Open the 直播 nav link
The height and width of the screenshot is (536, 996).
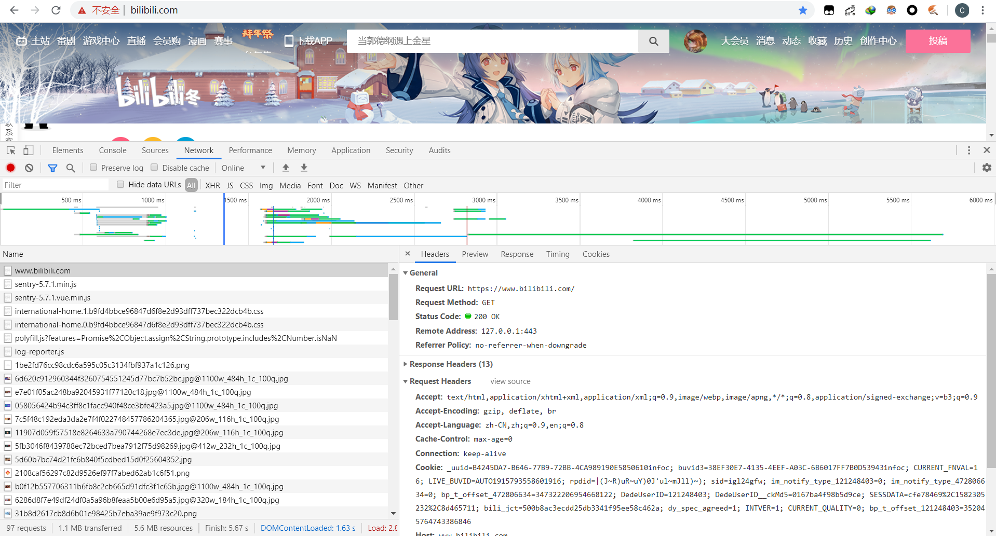click(137, 41)
